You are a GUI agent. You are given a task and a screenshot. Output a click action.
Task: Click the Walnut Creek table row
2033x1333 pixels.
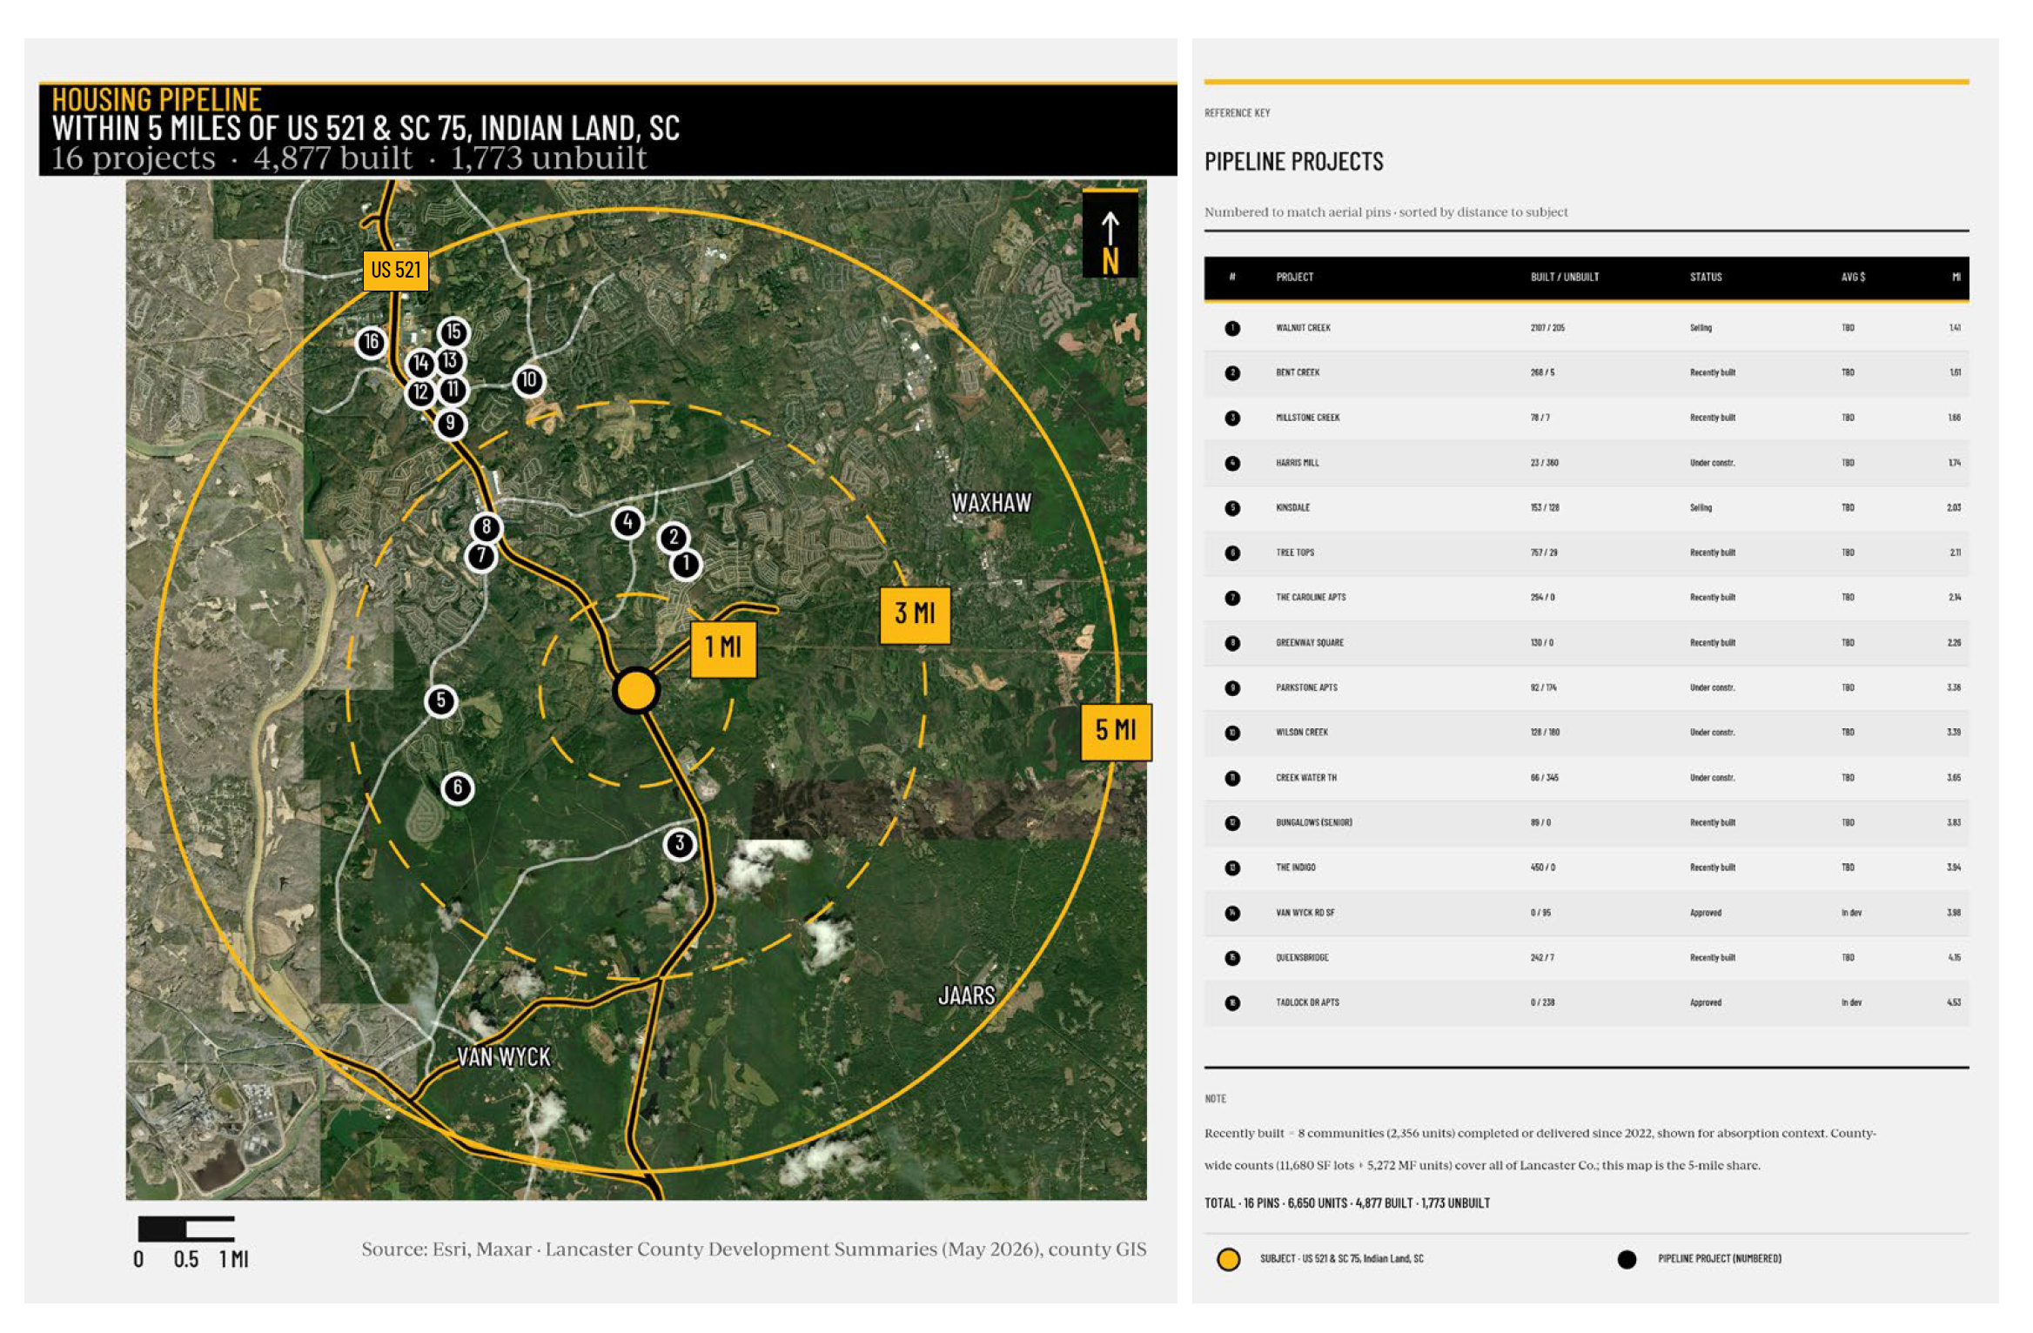tap(1586, 328)
